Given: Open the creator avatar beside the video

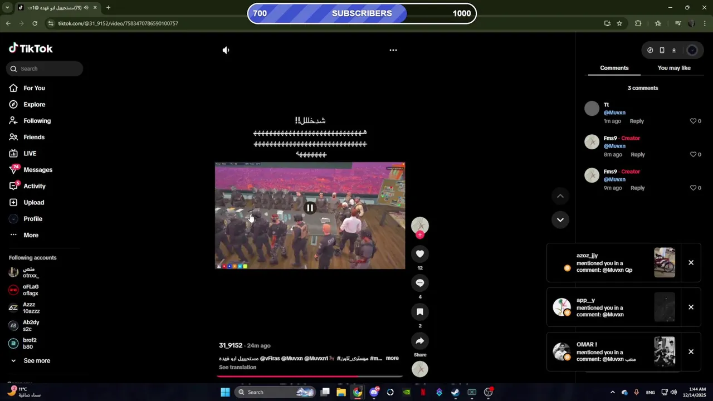Looking at the screenshot, I should click(x=420, y=225).
